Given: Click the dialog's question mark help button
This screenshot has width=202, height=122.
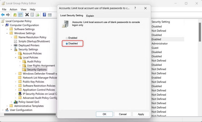Looking at the screenshot, I should [135, 8].
